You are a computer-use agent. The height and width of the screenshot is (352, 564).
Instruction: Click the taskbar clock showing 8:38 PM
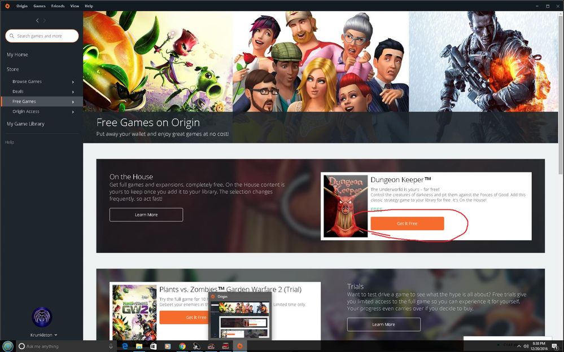tap(539, 346)
